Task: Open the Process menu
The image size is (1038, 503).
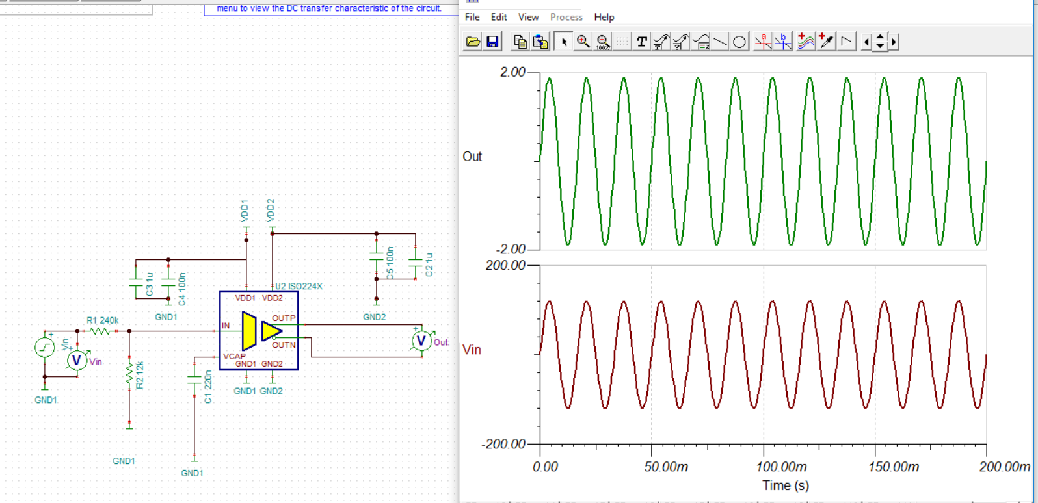Action: click(x=566, y=17)
